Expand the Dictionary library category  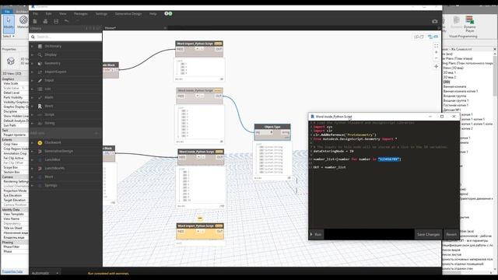(x=32, y=47)
